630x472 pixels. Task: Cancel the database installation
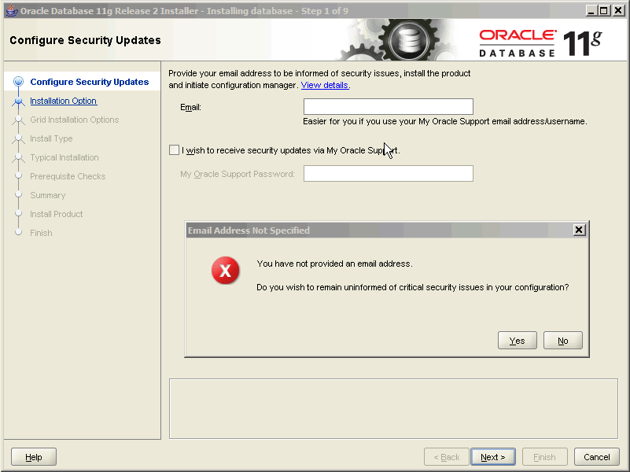(597, 457)
